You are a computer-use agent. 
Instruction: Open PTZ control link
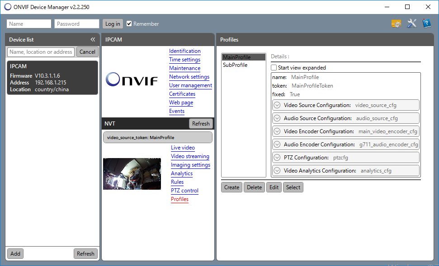click(x=185, y=191)
